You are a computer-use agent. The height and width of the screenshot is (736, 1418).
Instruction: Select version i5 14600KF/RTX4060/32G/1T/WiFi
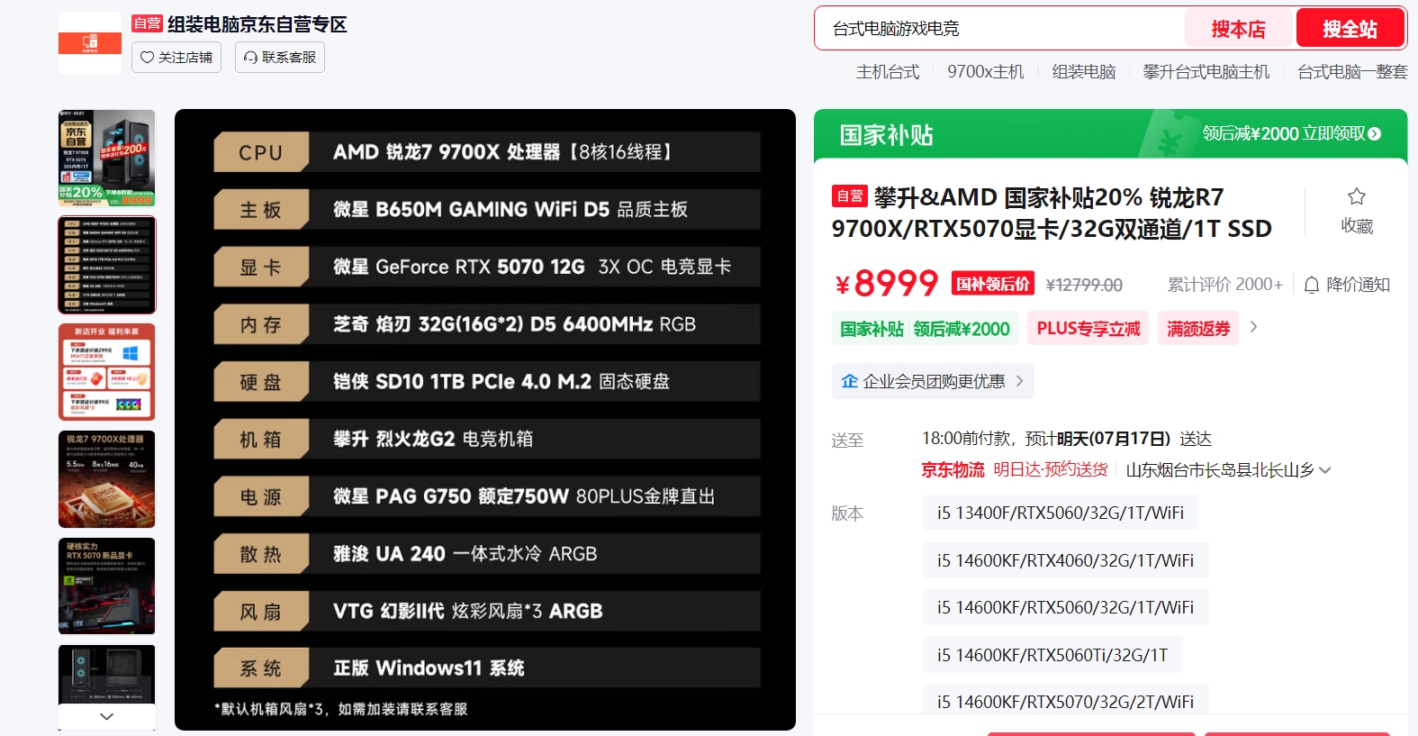tap(1065, 560)
